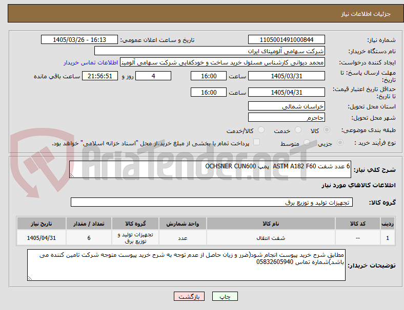The height and width of the screenshot is (310, 404).
Task: Click the remaining days field showing 4
Action: [x=153, y=76]
